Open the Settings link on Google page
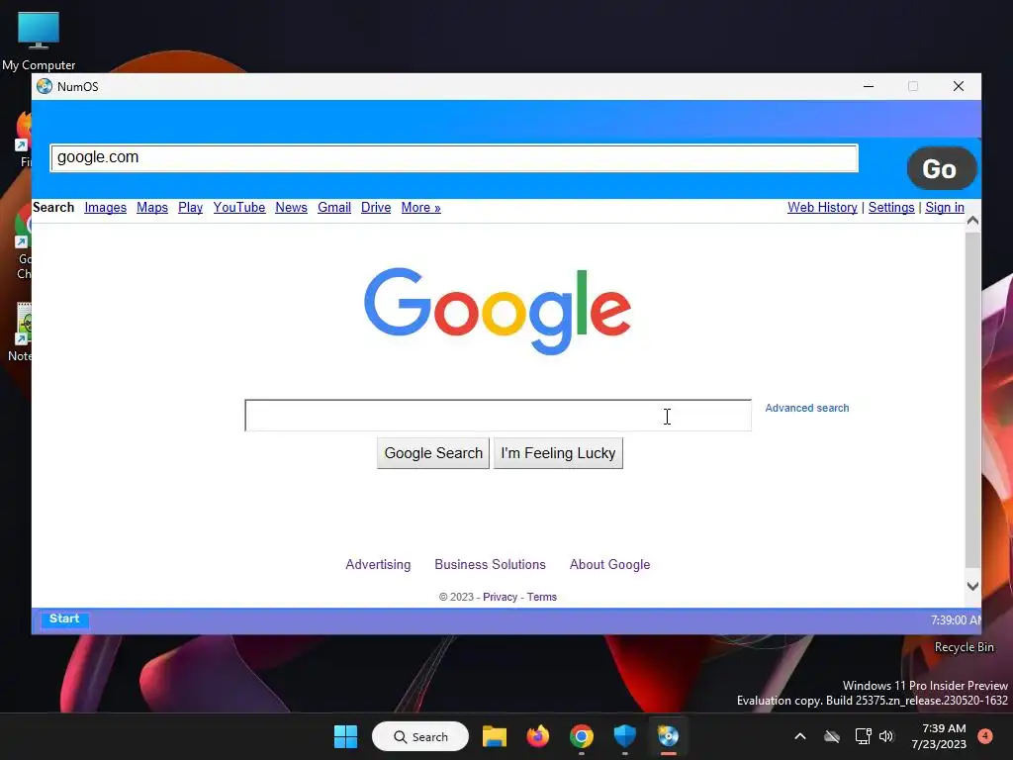The width and height of the screenshot is (1013, 760). pyautogui.click(x=891, y=208)
